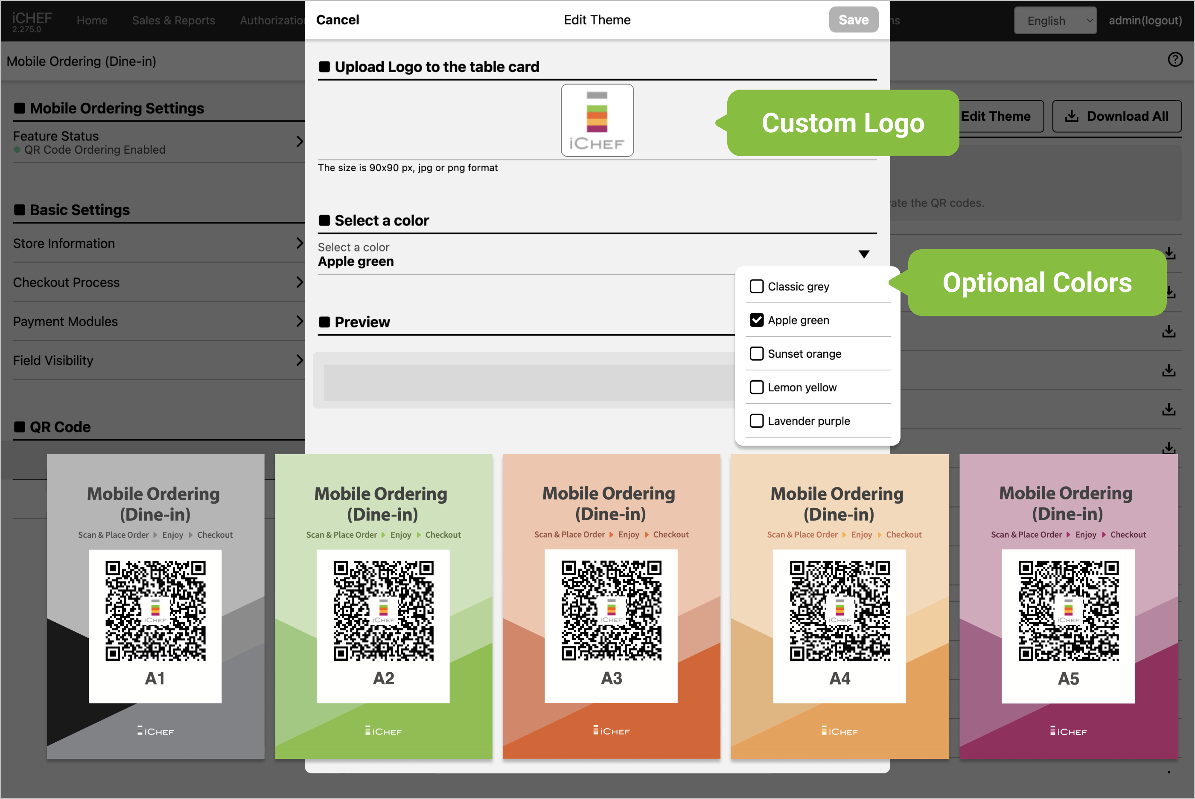Check the Classic grey color option
This screenshot has width=1195, height=799.
click(756, 286)
